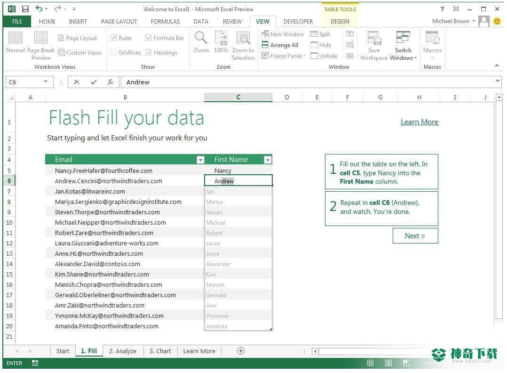Click the Select All corner button
The image size is (507, 373).
[x=10, y=97]
